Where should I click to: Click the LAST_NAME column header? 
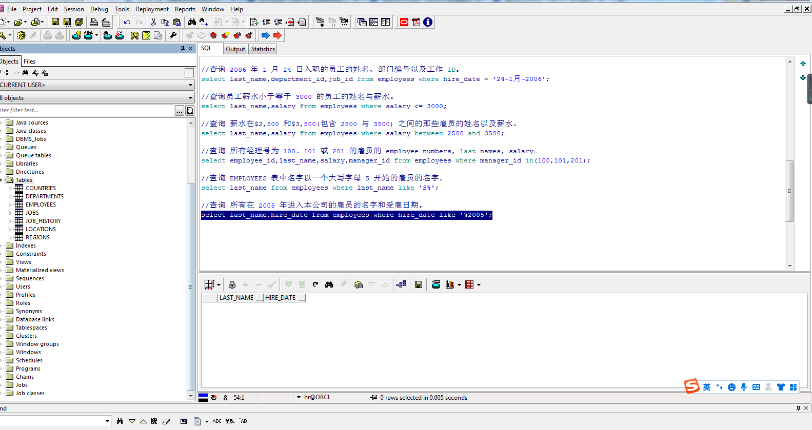pos(241,298)
